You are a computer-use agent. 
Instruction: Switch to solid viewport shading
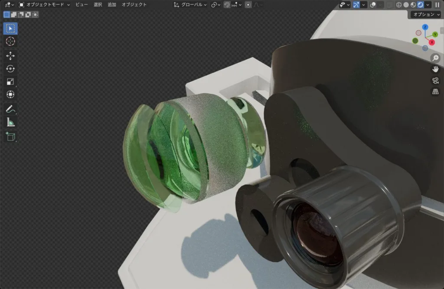pyautogui.click(x=406, y=5)
